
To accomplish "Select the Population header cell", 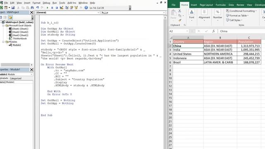I will coord(249,42).
